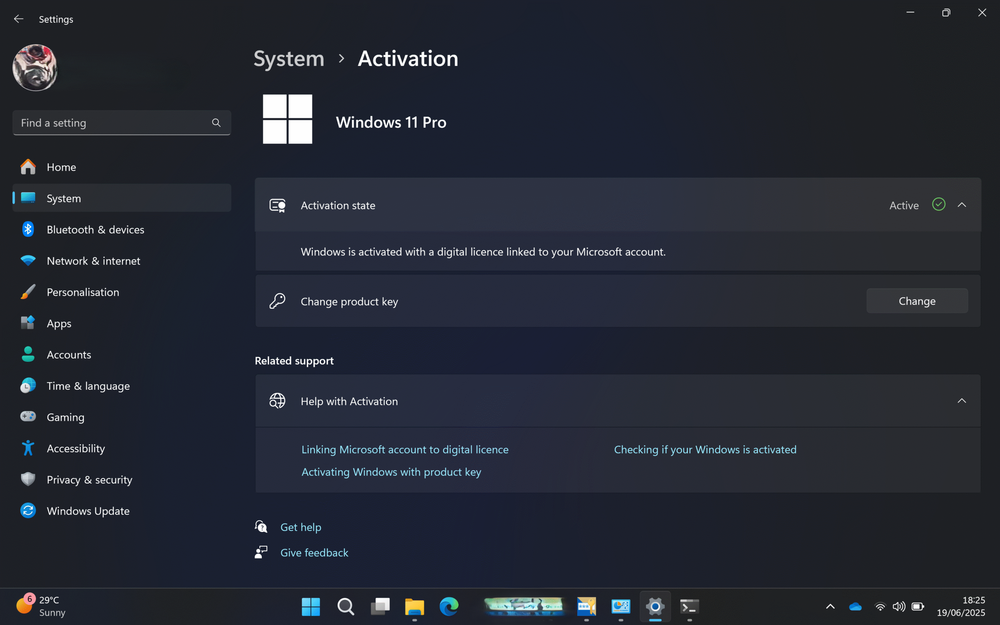This screenshot has width=1000, height=625.
Task: Click the Settings gear taskbar icon
Action: [655, 607]
